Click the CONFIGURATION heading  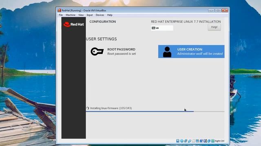click(102, 21)
